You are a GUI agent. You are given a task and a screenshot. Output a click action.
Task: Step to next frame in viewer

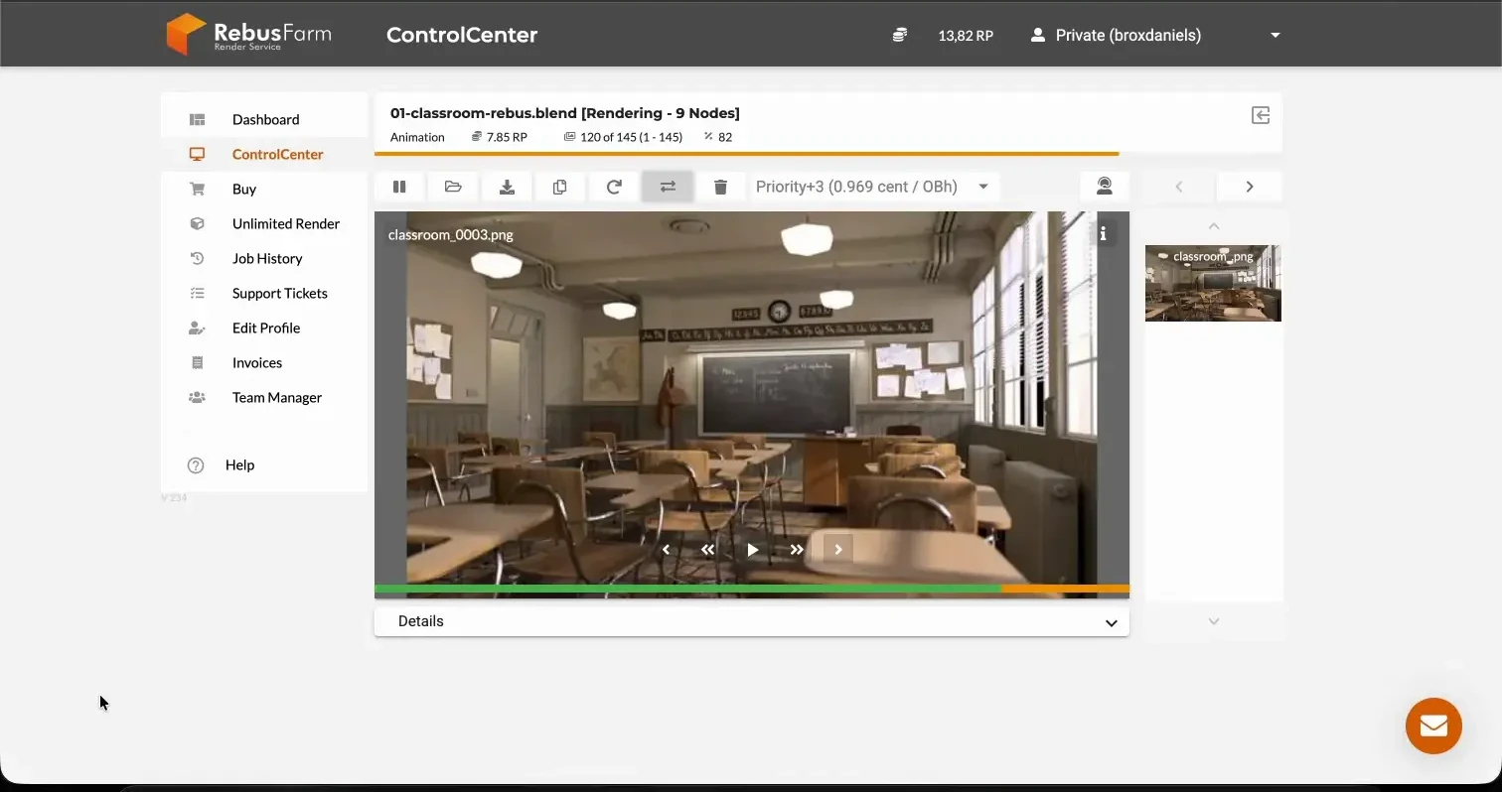pyautogui.click(x=838, y=550)
